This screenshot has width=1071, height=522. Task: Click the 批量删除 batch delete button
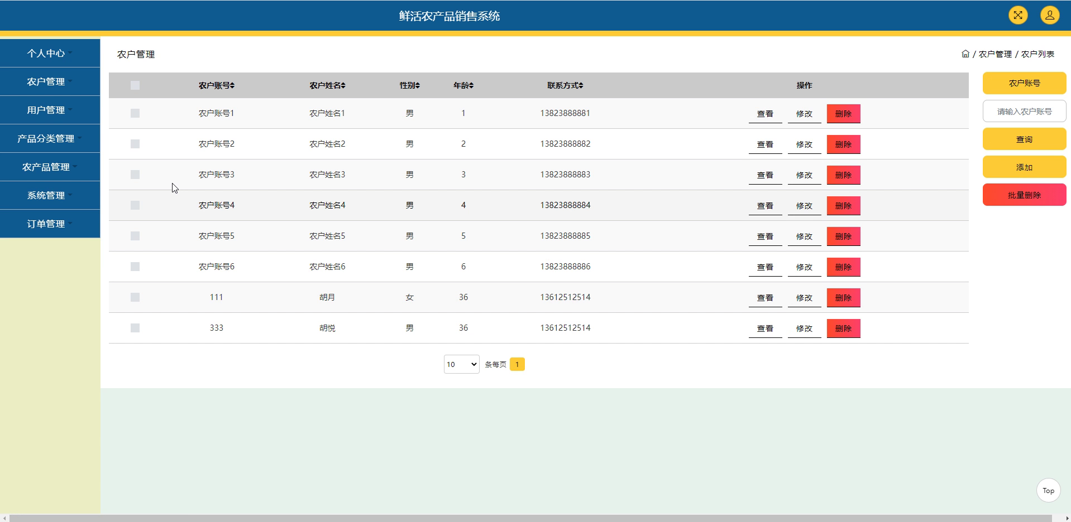tap(1024, 195)
